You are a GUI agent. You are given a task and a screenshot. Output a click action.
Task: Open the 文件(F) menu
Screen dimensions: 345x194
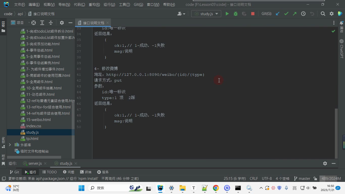tap(19, 5)
